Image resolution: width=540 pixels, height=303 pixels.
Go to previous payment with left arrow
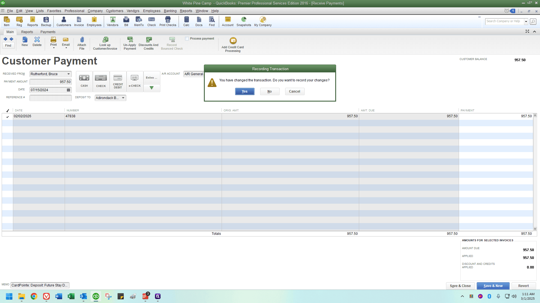[x=5, y=39]
